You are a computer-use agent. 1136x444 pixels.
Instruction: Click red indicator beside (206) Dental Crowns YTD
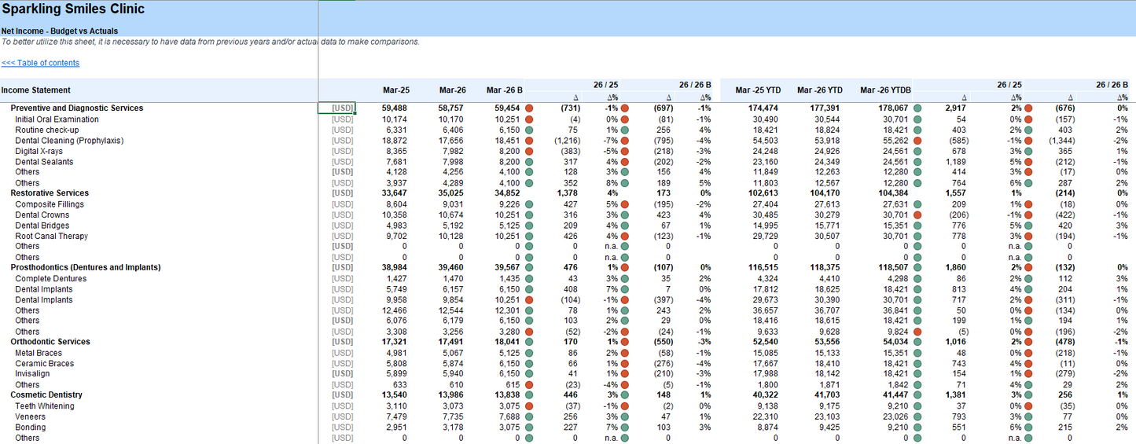917,215
